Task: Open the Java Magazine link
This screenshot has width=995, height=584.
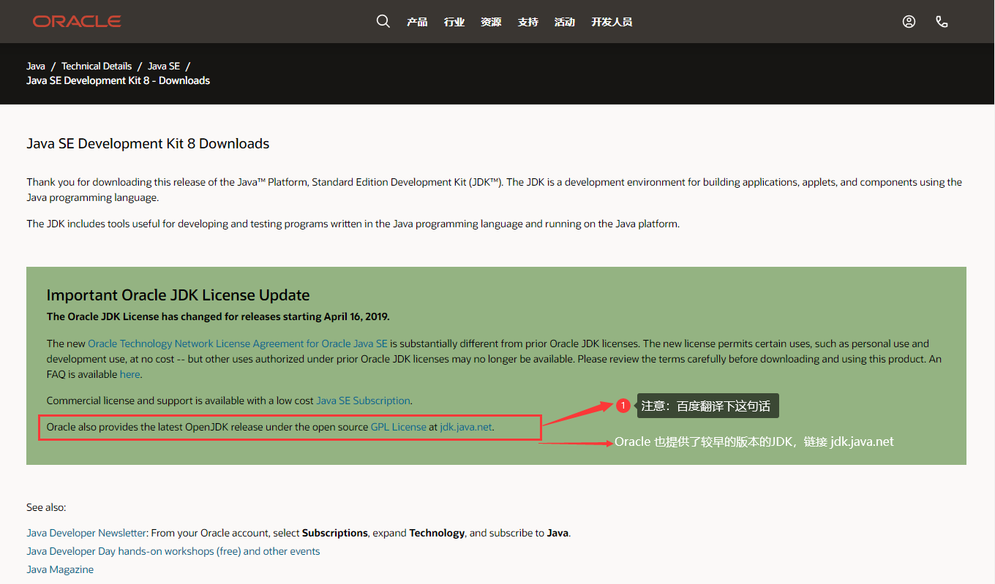Action: (x=60, y=569)
